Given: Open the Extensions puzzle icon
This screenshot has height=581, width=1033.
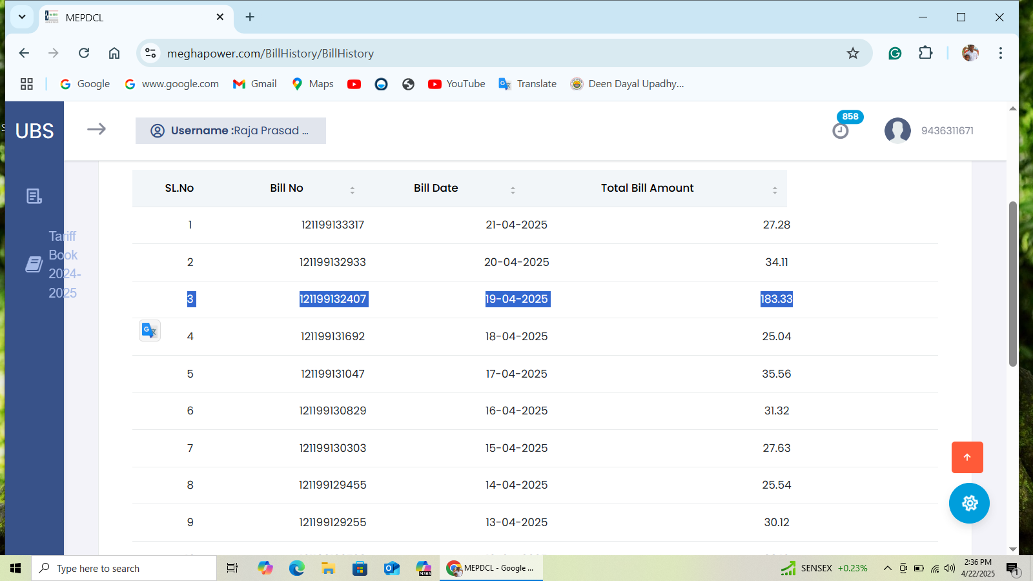Looking at the screenshot, I should [926, 53].
